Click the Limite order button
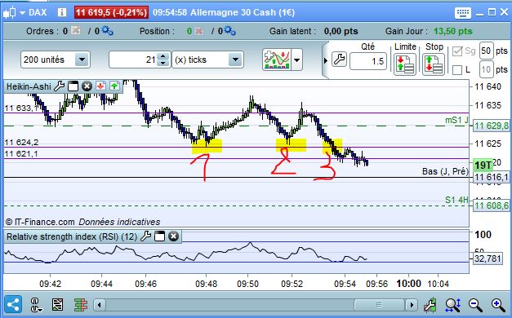This screenshot has width=512, height=318. [404, 64]
